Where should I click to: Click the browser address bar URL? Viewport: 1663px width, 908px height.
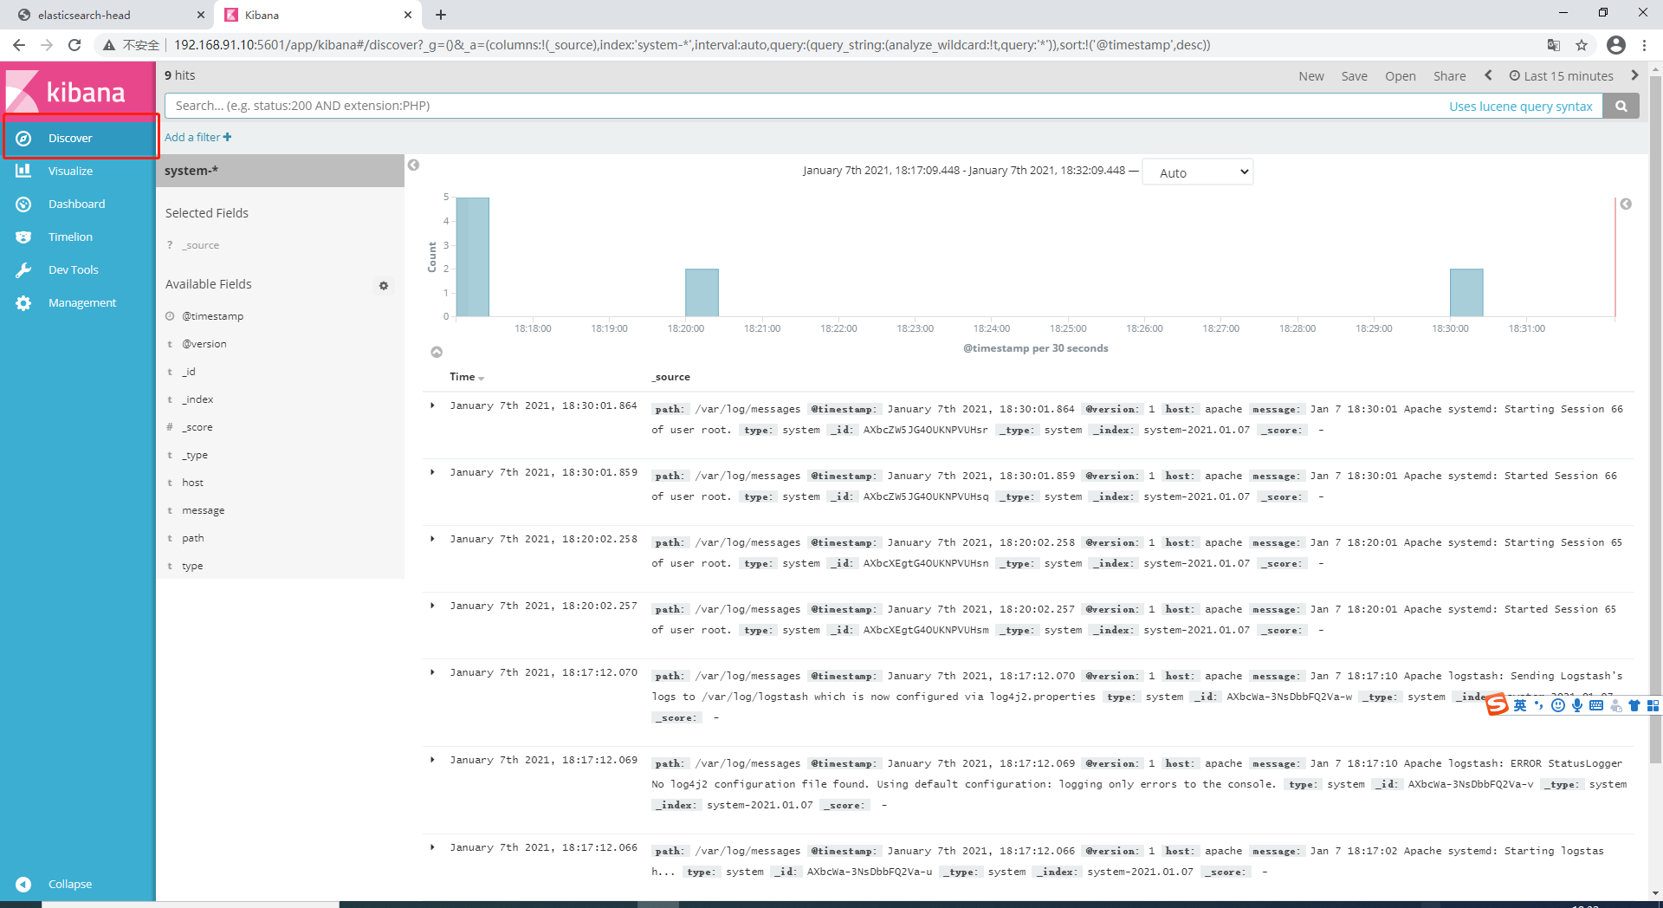coord(692,45)
